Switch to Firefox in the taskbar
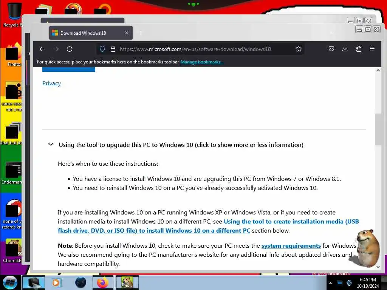 tap(103, 282)
